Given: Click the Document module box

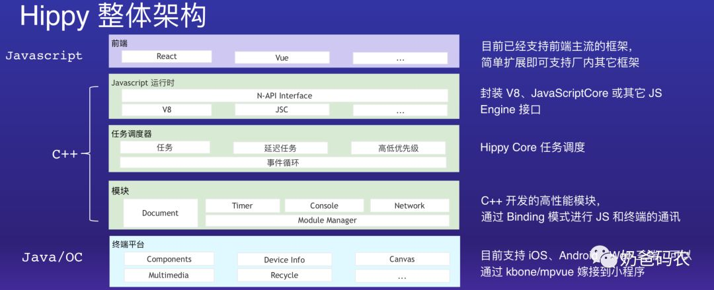Looking at the screenshot, I should (161, 213).
